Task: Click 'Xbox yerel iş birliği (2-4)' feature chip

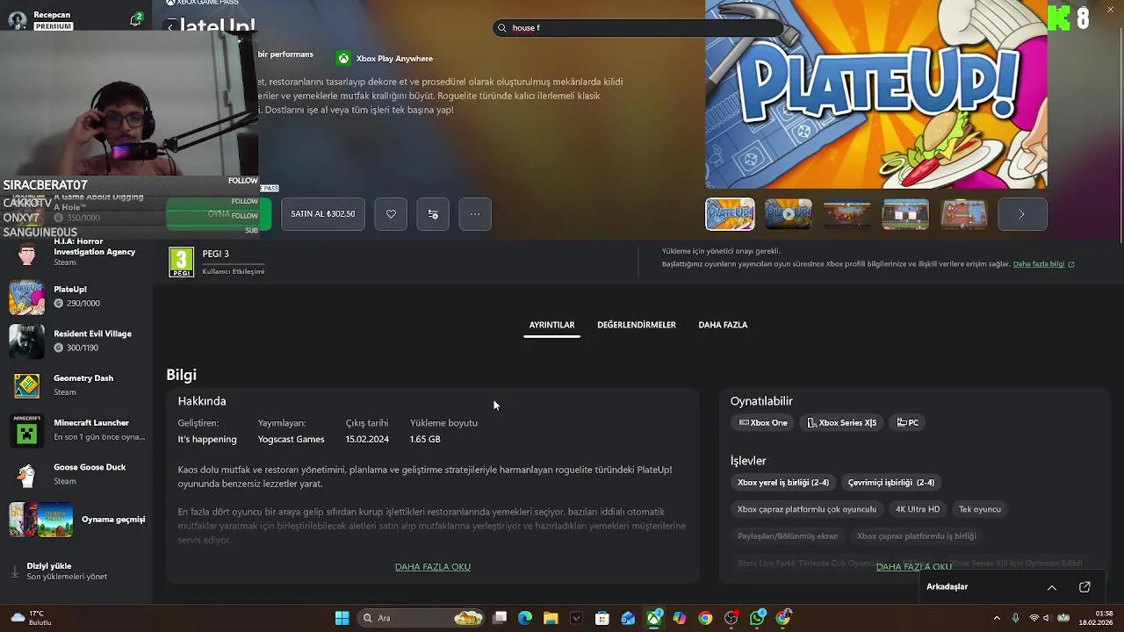Action: 783,483
